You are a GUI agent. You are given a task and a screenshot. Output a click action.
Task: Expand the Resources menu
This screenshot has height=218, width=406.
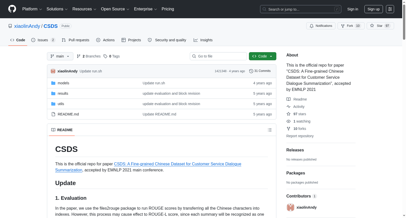click(x=84, y=9)
